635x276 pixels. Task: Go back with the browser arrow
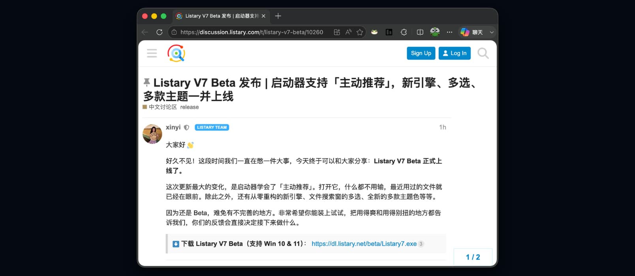point(145,32)
